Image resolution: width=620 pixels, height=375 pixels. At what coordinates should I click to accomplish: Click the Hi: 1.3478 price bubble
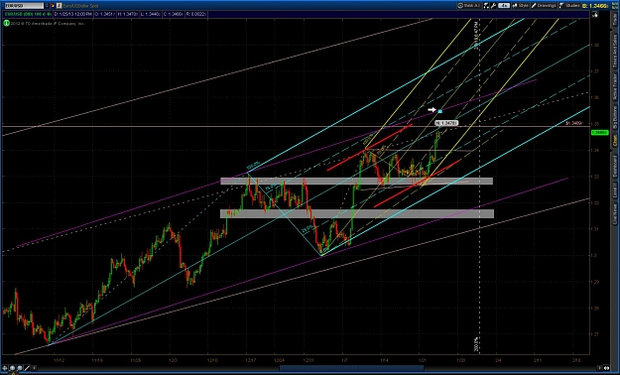tap(446, 123)
